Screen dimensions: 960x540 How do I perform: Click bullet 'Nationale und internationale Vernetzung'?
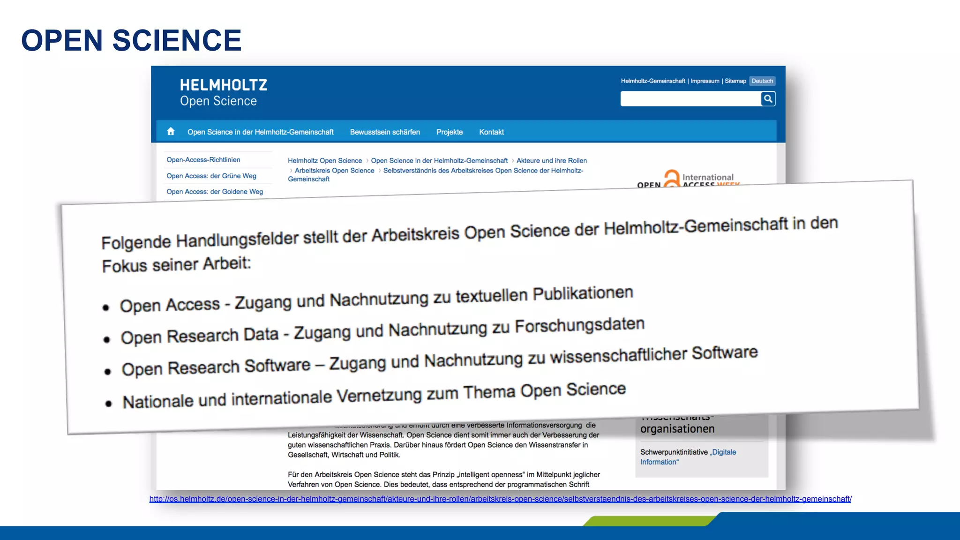pyautogui.click(x=374, y=395)
